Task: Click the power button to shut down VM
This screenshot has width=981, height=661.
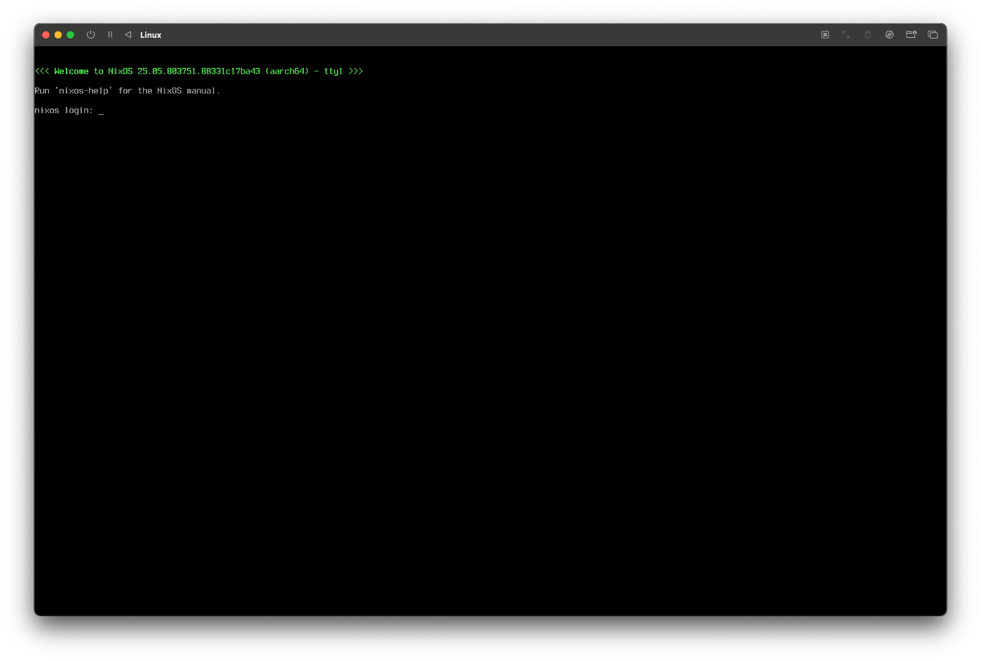Action: click(x=90, y=34)
